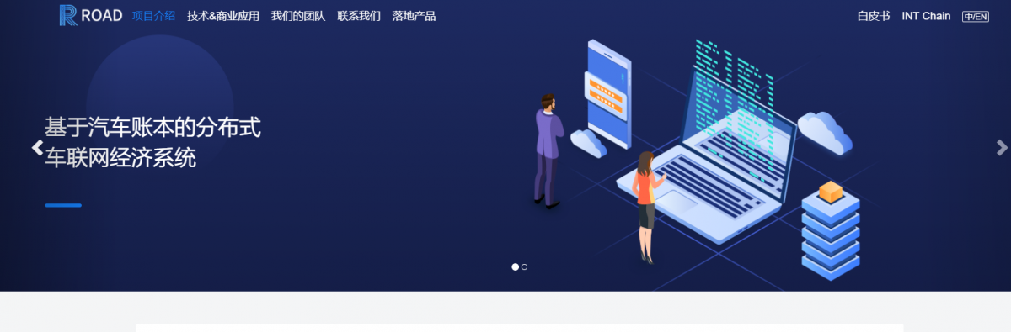Click the headline 基于汽车账本的分布式

click(152, 128)
